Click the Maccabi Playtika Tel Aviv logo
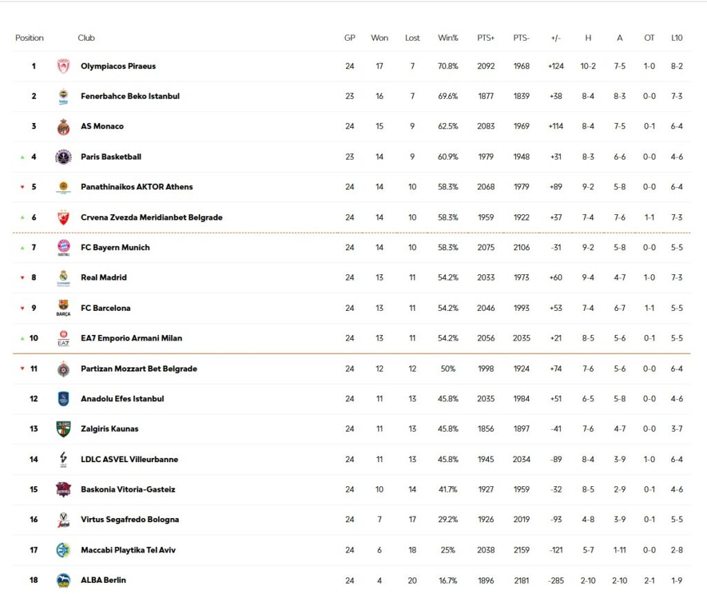This screenshot has height=594, width=707. tap(64, 550)
